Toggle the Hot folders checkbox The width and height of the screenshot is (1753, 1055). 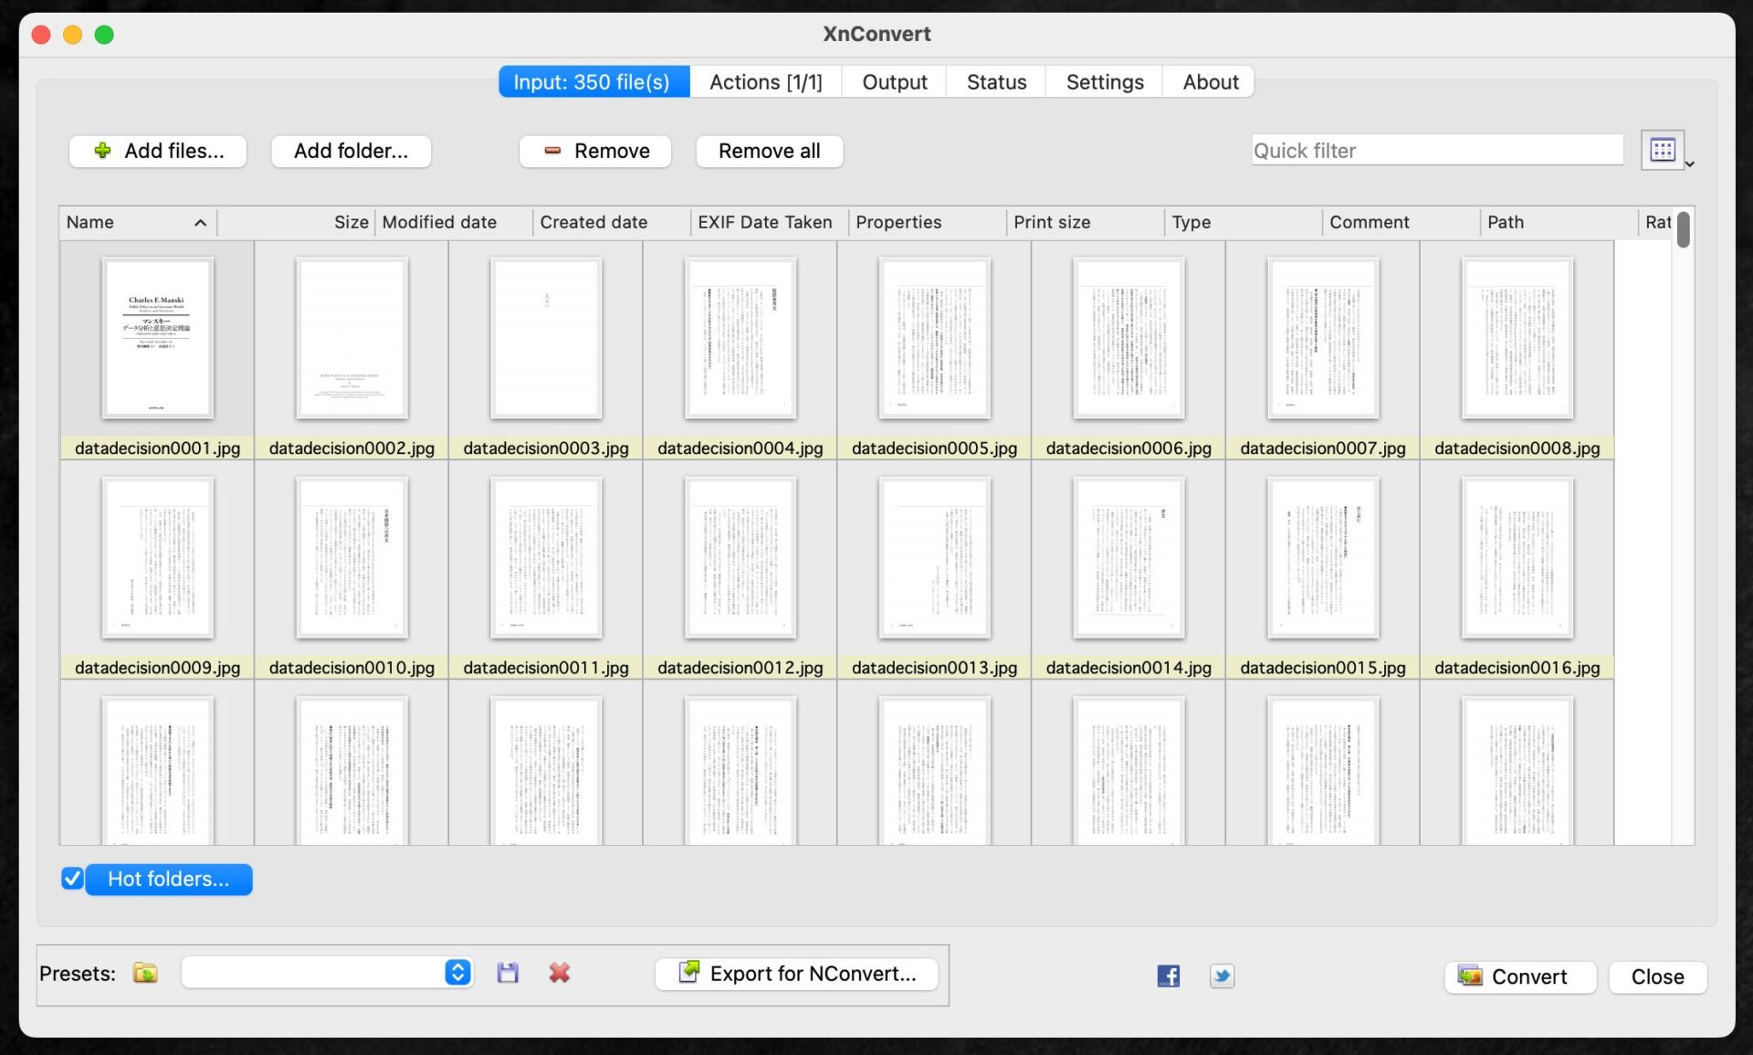72,879
